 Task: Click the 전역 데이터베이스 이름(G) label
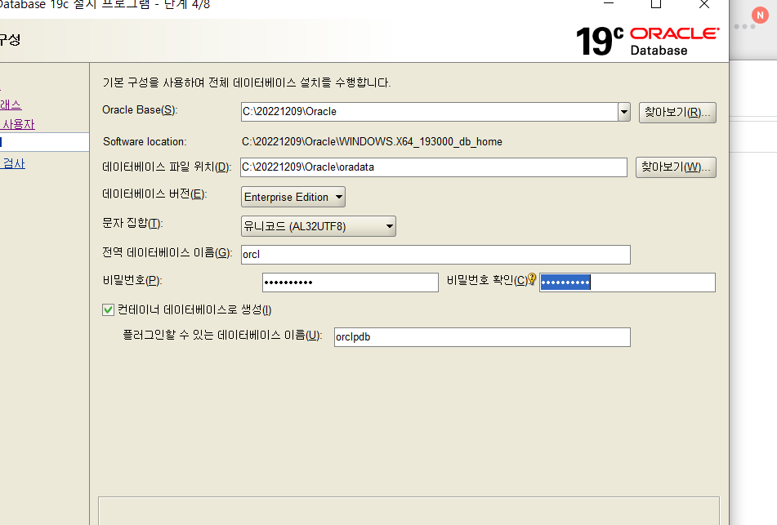167,252
